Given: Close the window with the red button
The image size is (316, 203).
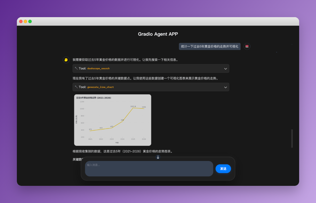Looking at the screenshot, I should (21, 21).
